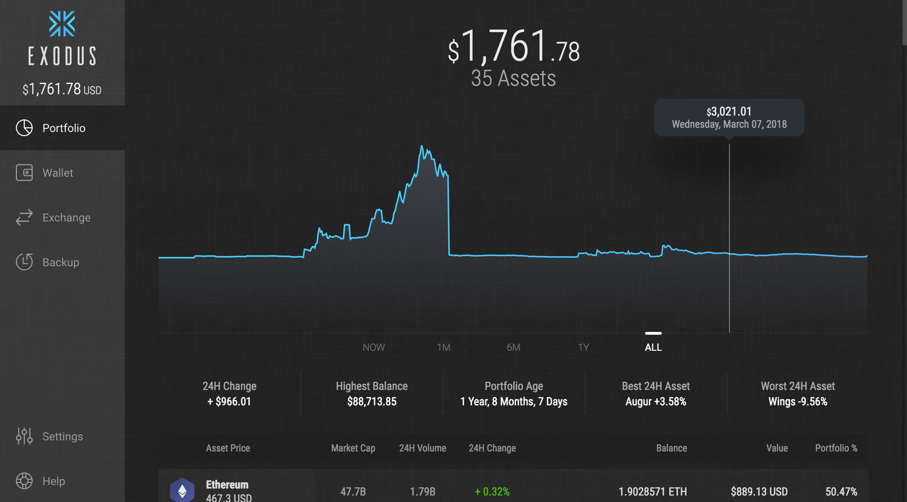Switch chart range to NOW

pyautogui.click(x=374, y=347)
